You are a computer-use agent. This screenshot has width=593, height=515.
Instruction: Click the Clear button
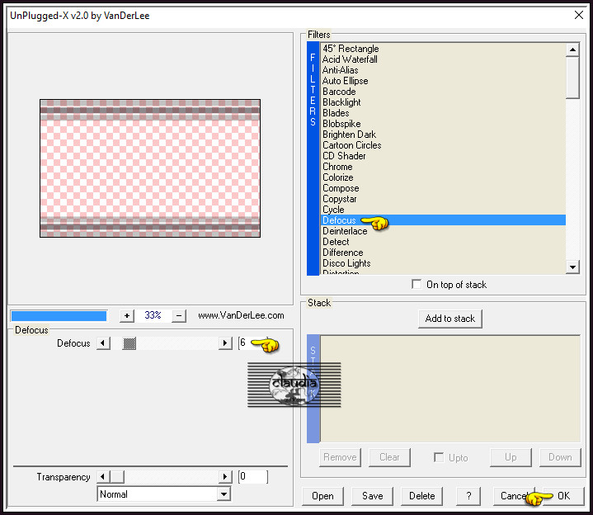389,457
